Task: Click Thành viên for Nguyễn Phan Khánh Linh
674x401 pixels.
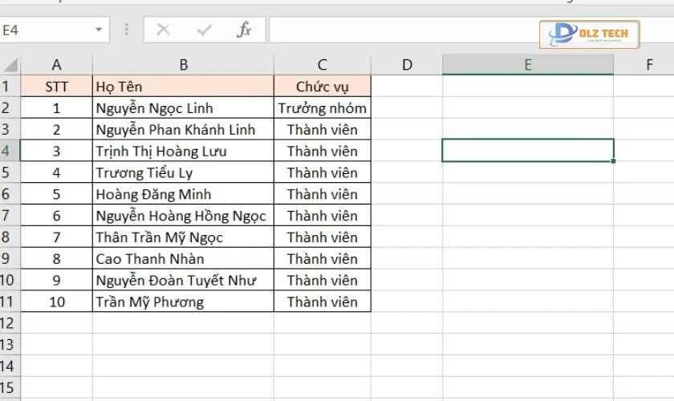Action: click(323, 129)
